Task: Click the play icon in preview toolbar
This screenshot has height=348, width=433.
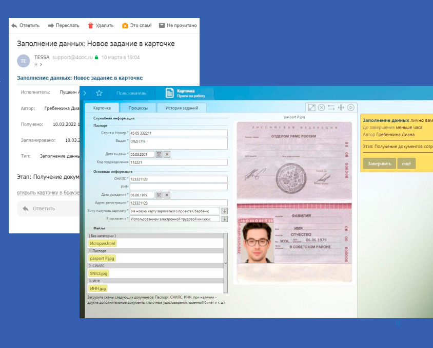Action: click(351, 107)
